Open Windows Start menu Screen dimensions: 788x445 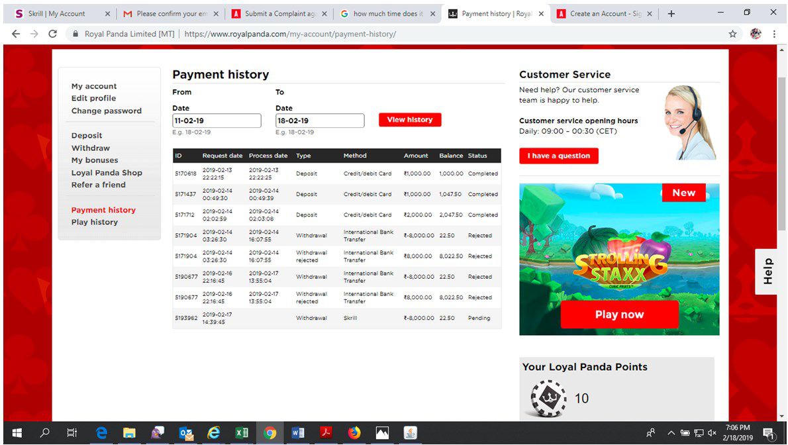(x=17, y=432)
